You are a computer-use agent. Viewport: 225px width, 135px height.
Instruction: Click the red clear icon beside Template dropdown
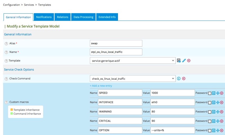click(x=189, y=60)
